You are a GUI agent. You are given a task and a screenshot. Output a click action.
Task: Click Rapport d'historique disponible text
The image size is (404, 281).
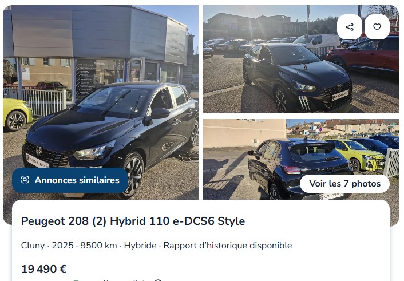pyautogui.click(x=228, y=246)
